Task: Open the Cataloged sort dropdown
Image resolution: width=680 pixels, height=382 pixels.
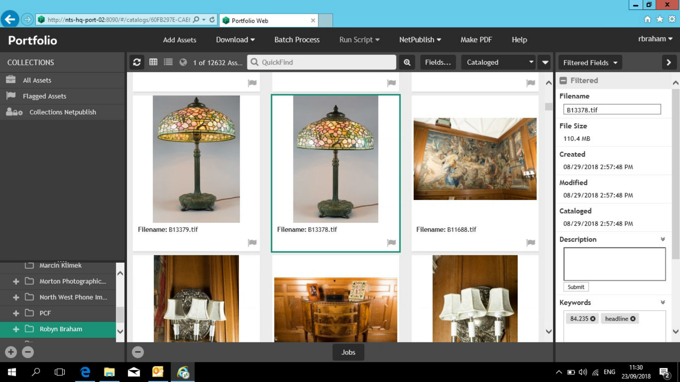Action: pyautogui.click(x=498, y=62)
